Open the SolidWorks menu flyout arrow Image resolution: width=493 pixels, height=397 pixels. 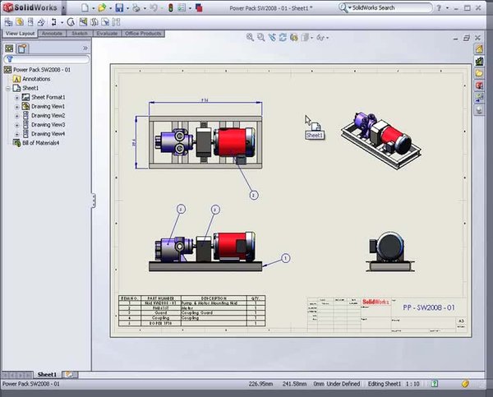tap(63, 7)
